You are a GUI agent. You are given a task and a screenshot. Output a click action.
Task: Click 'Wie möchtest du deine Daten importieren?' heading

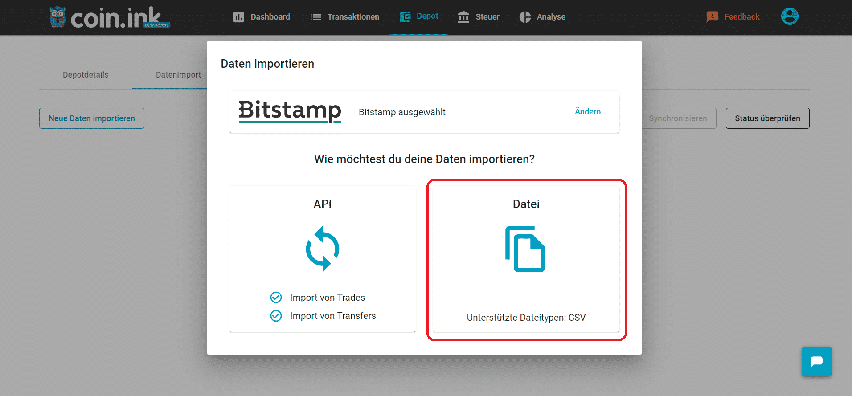point(424,159)
